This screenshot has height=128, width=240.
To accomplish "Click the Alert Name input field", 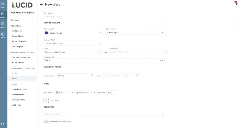I will tap(104, 17).
